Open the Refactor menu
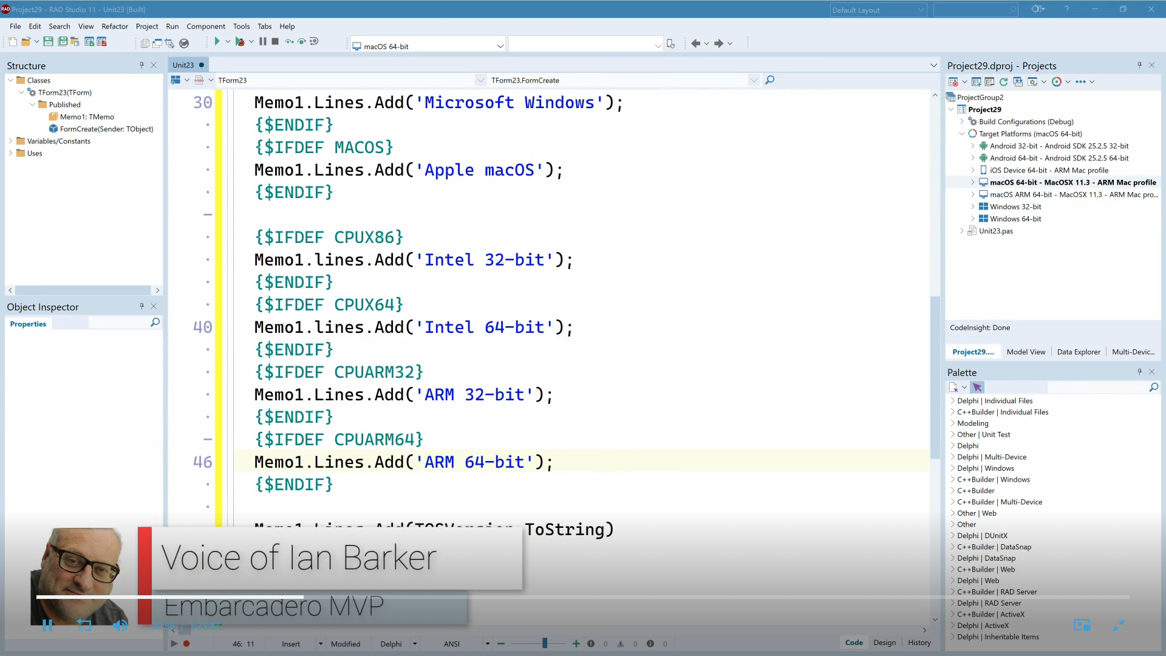Viewport: 1166px width, 656px height. pos(115,26)
